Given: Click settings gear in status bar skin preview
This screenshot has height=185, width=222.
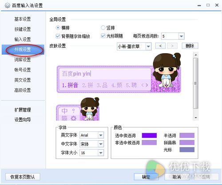Looking at the screenshot, I should click(74, 118).
